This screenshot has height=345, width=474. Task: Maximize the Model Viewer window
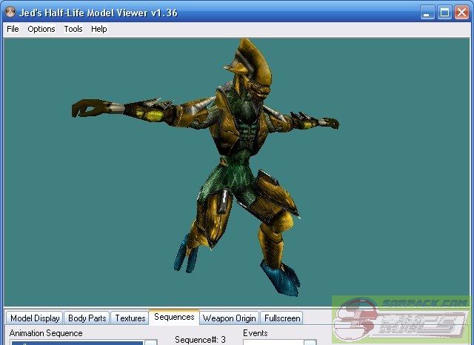pyautogui.click(x=444, y=13)
